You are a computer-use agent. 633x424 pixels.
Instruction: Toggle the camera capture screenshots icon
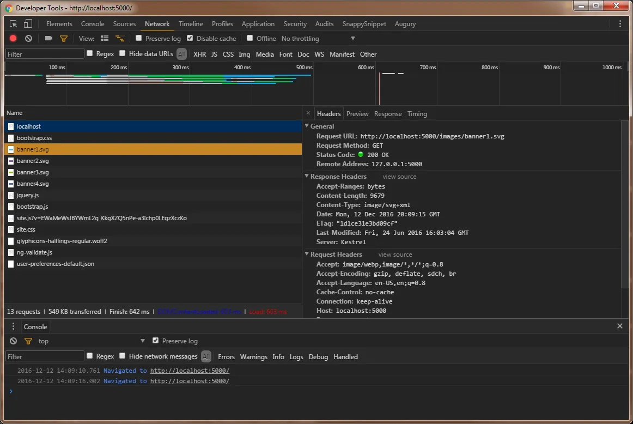48,39
